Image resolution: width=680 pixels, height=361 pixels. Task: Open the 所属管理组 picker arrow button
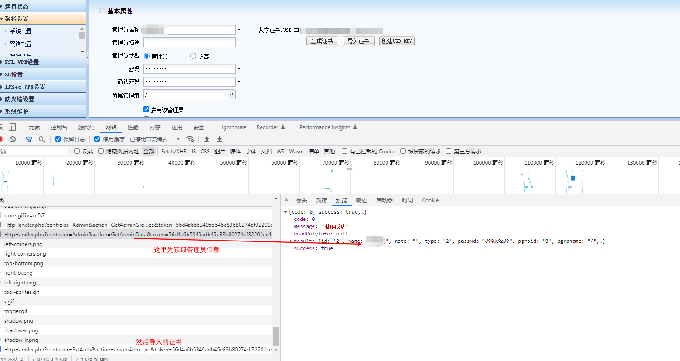point(232,94)
